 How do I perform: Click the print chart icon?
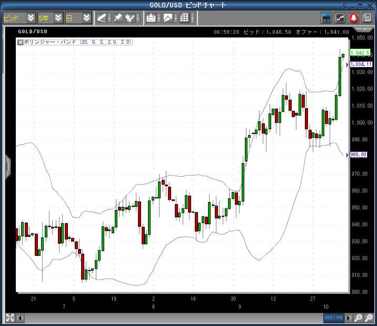tap(151, 18)
